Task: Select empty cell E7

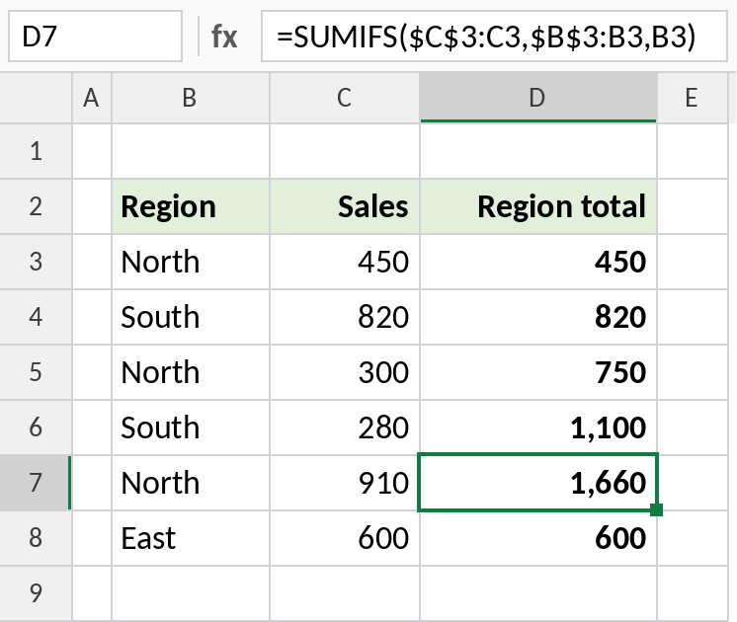Action: coord(692,483)
